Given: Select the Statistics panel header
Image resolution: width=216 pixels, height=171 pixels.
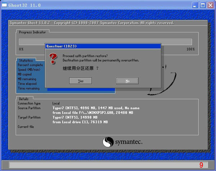Looking at the screenshot, I should coord(26,61).
